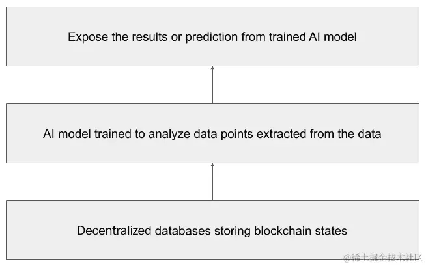The image size is (426, 266).
Task: Click the watermark text in bottom-right corner
Action: click(383, 258)
